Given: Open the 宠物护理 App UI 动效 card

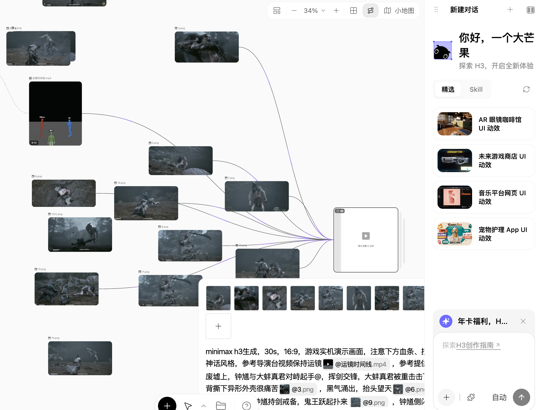Looking at the screenshot, I should click(484, 234).
